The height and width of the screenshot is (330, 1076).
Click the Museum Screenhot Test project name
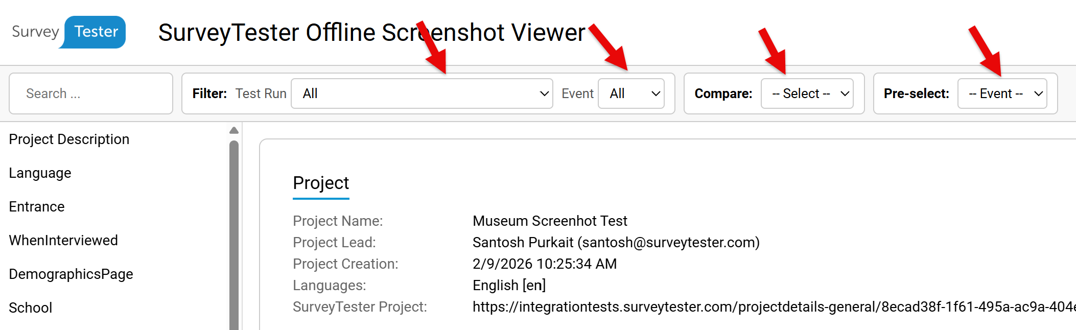[x=550, y=221]
